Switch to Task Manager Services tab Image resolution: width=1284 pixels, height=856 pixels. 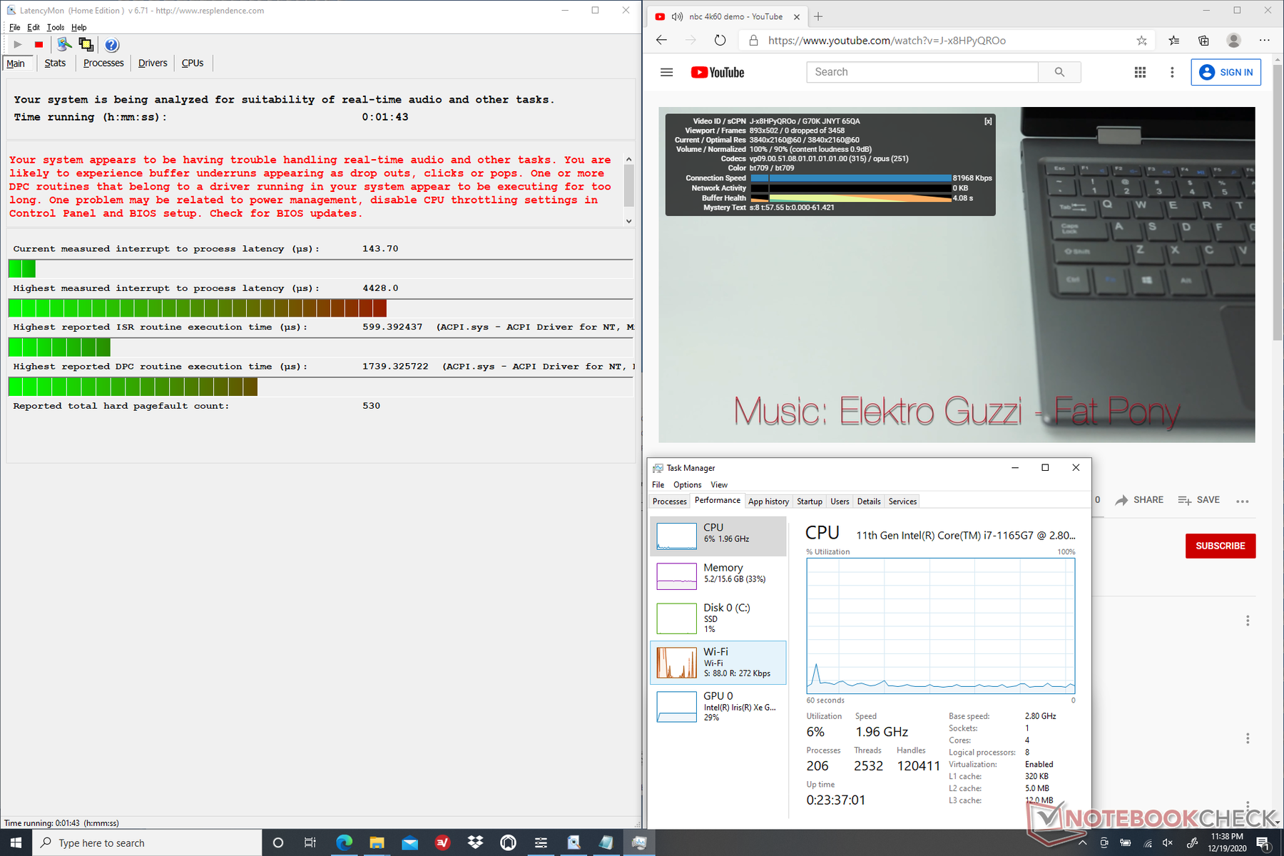point(902,501)
